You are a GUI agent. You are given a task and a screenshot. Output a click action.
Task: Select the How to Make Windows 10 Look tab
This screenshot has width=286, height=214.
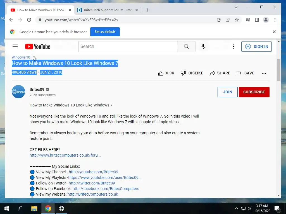coord(41,10)
